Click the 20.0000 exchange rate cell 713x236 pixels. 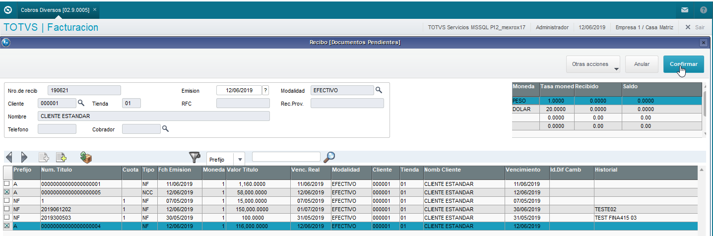[556, 109]
